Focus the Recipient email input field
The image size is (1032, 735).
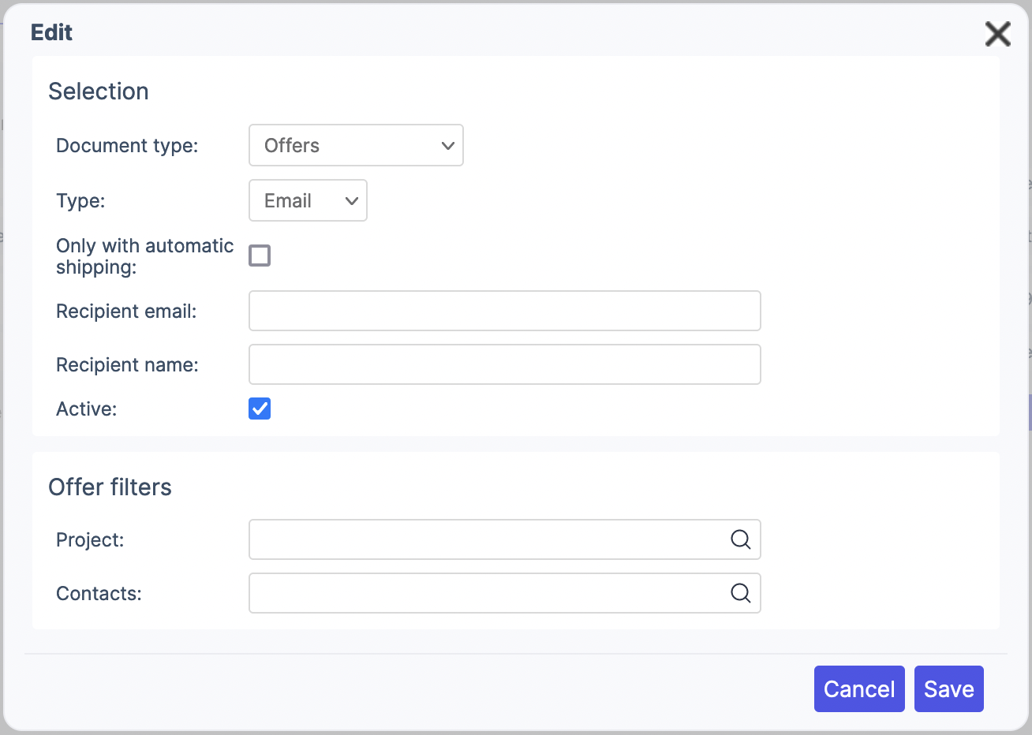505,311
